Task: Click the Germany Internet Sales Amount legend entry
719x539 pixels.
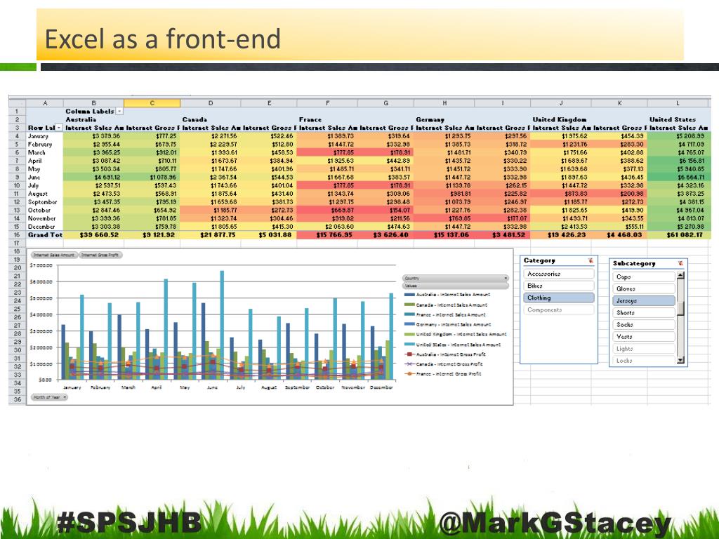Action: click(x=447, y=324)
